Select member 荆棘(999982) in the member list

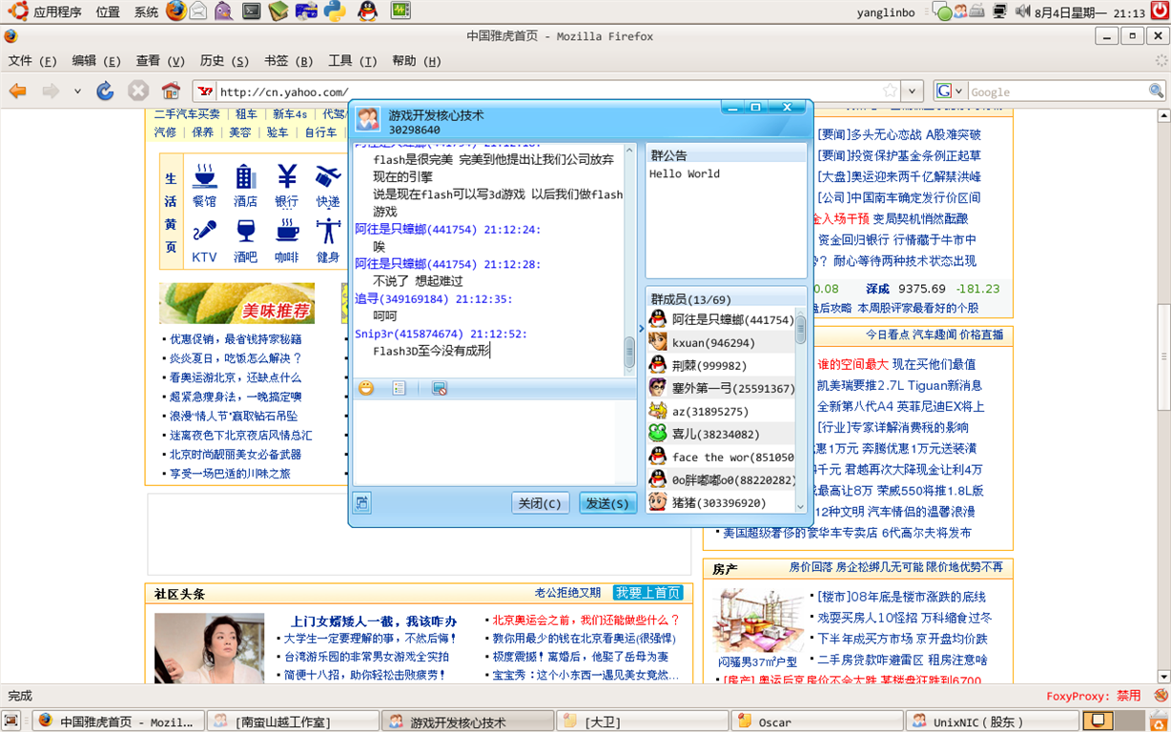tap(721, 365)
